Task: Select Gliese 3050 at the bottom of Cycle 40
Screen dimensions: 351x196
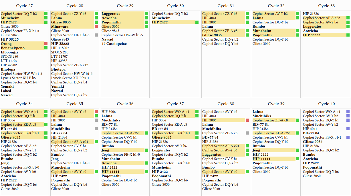Action: point(312,176)
